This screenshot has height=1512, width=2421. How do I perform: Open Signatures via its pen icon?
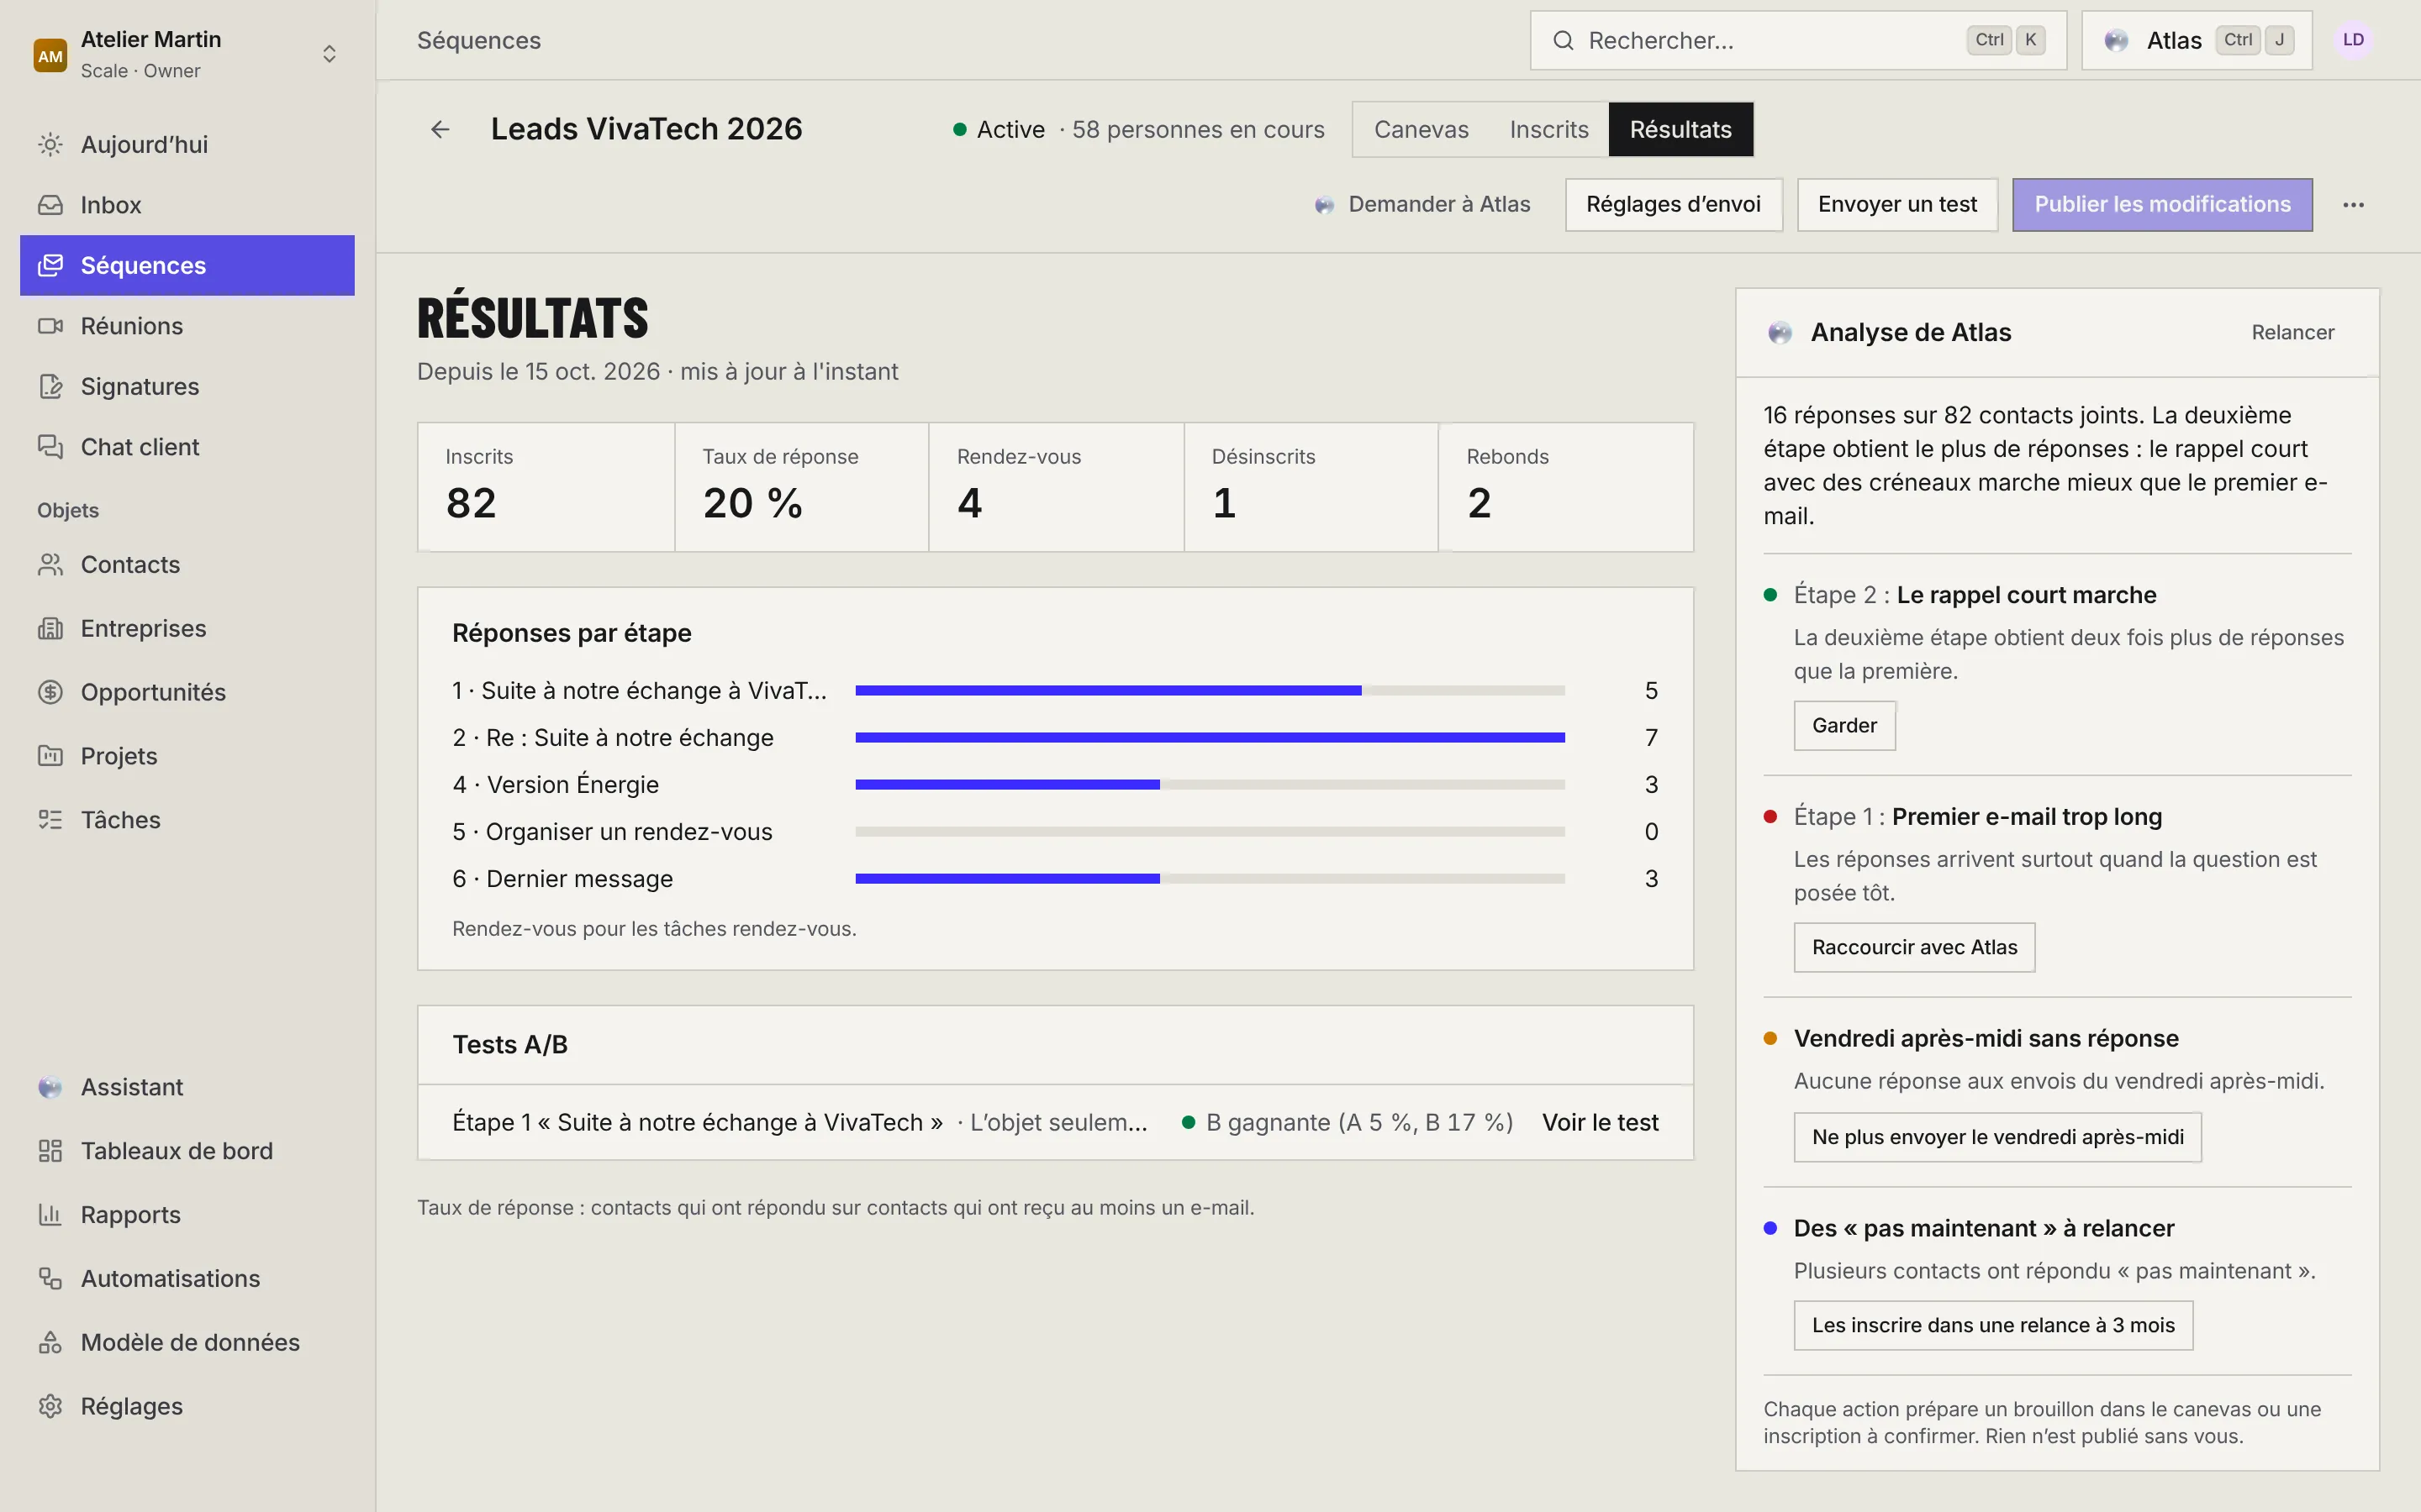[50, 386]
